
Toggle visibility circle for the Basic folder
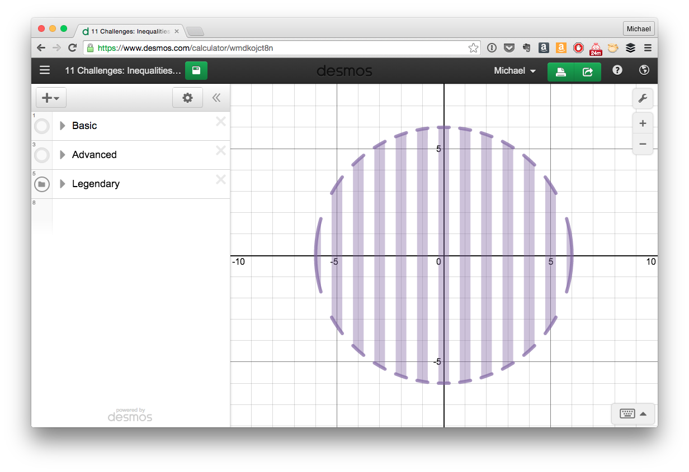tap(41, 126)
